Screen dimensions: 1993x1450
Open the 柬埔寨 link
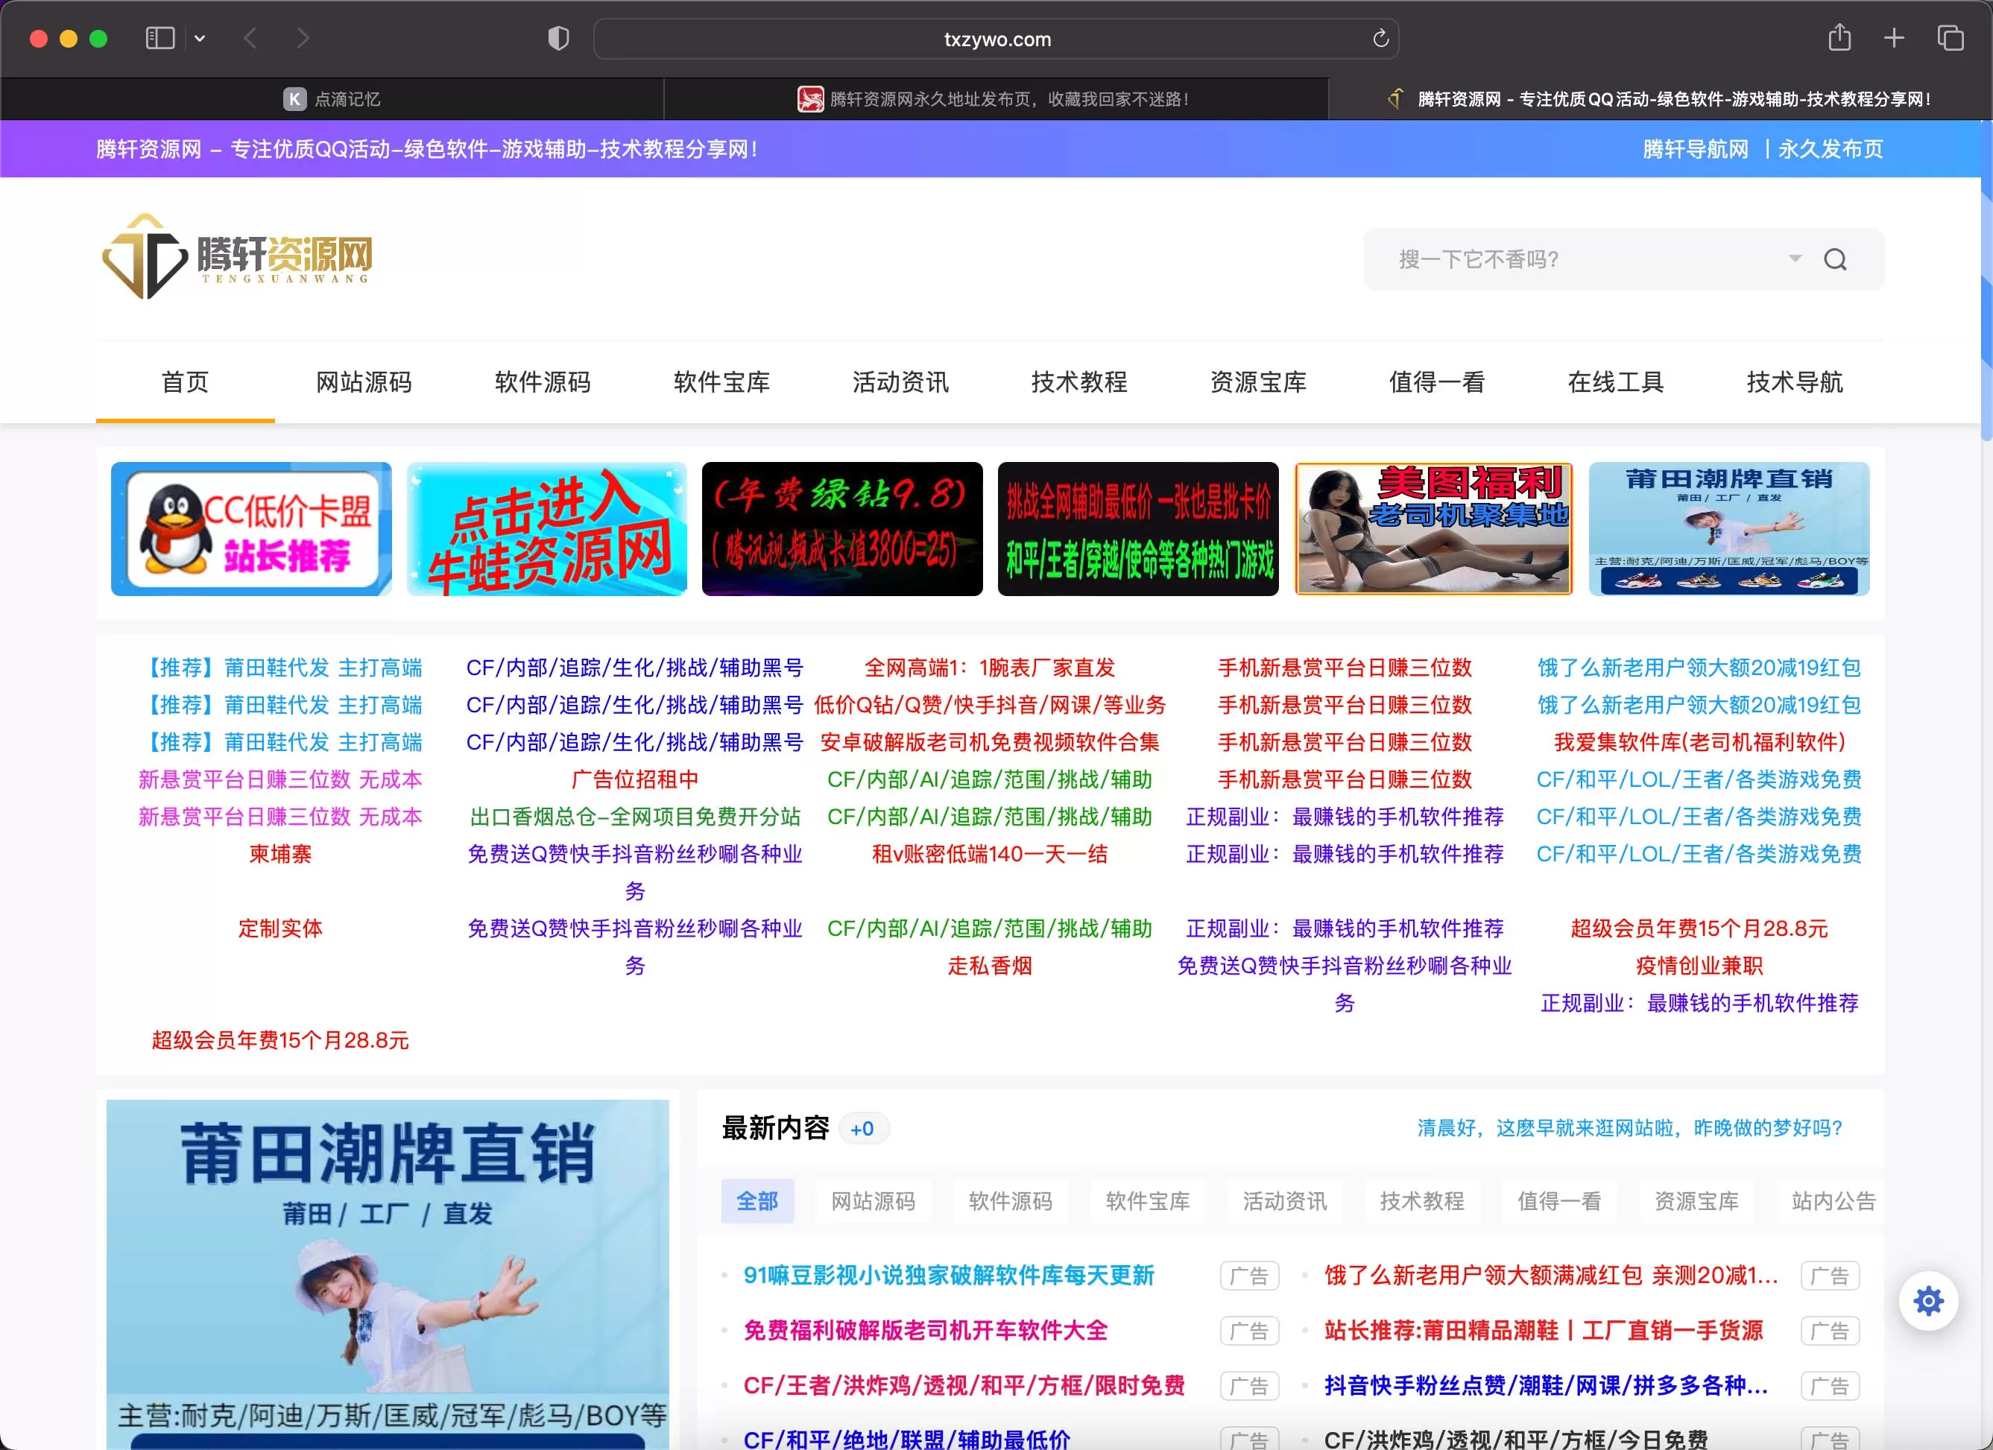(x=280, y=854)
